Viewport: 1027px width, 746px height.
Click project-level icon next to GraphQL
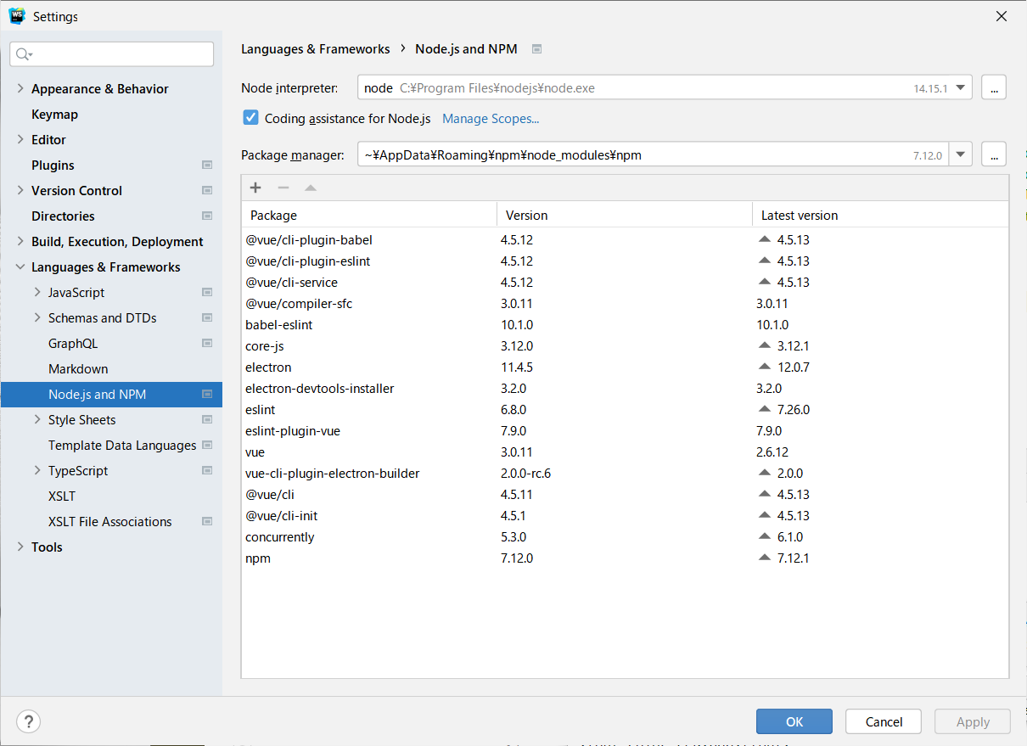206,344
